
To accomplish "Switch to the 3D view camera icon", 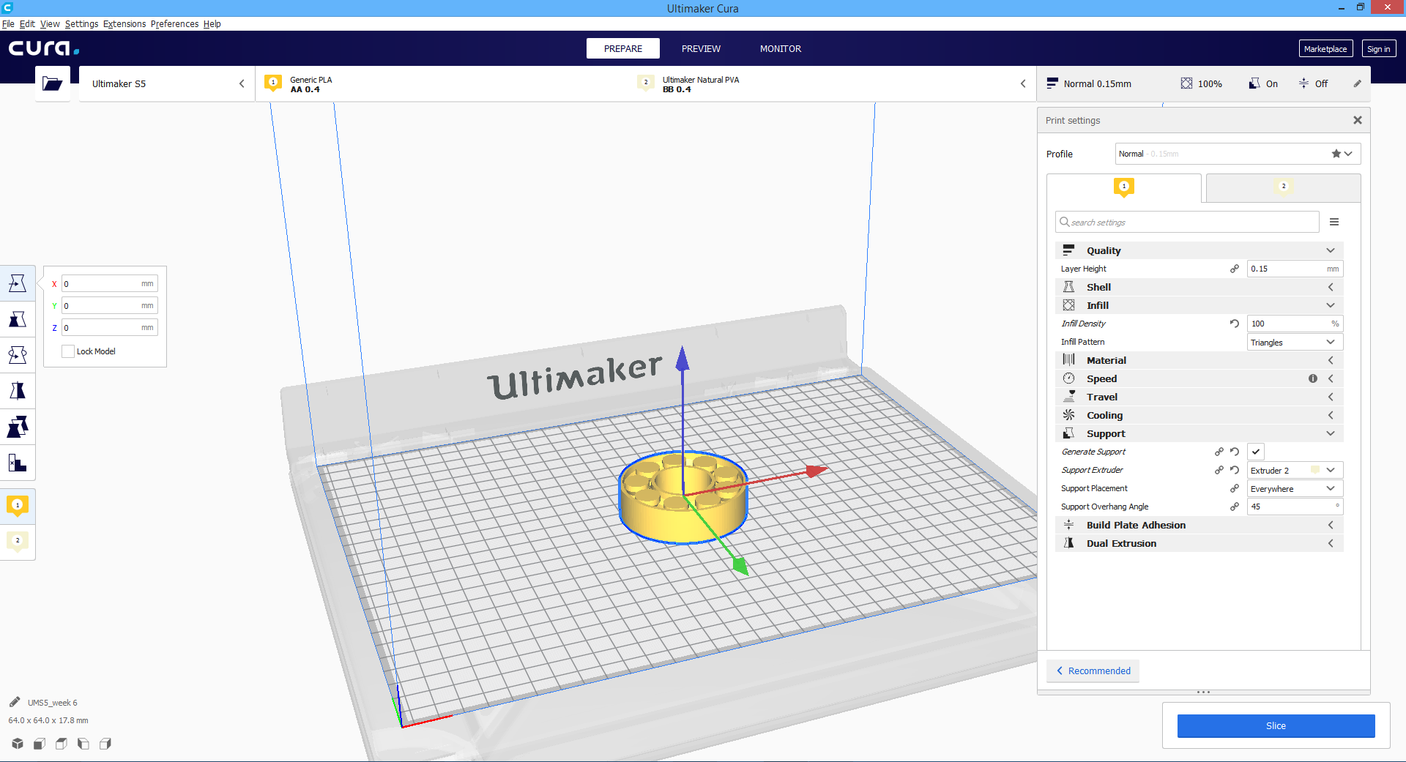I will coord(18,744).
